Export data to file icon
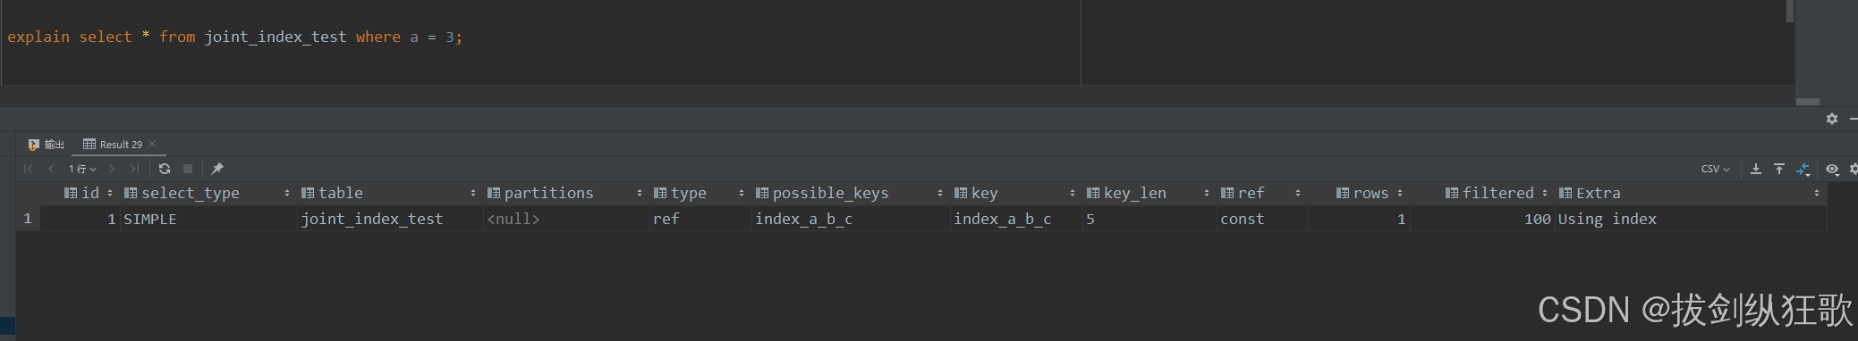The height and width of the screenshot is (341, 1858). 1756,169
